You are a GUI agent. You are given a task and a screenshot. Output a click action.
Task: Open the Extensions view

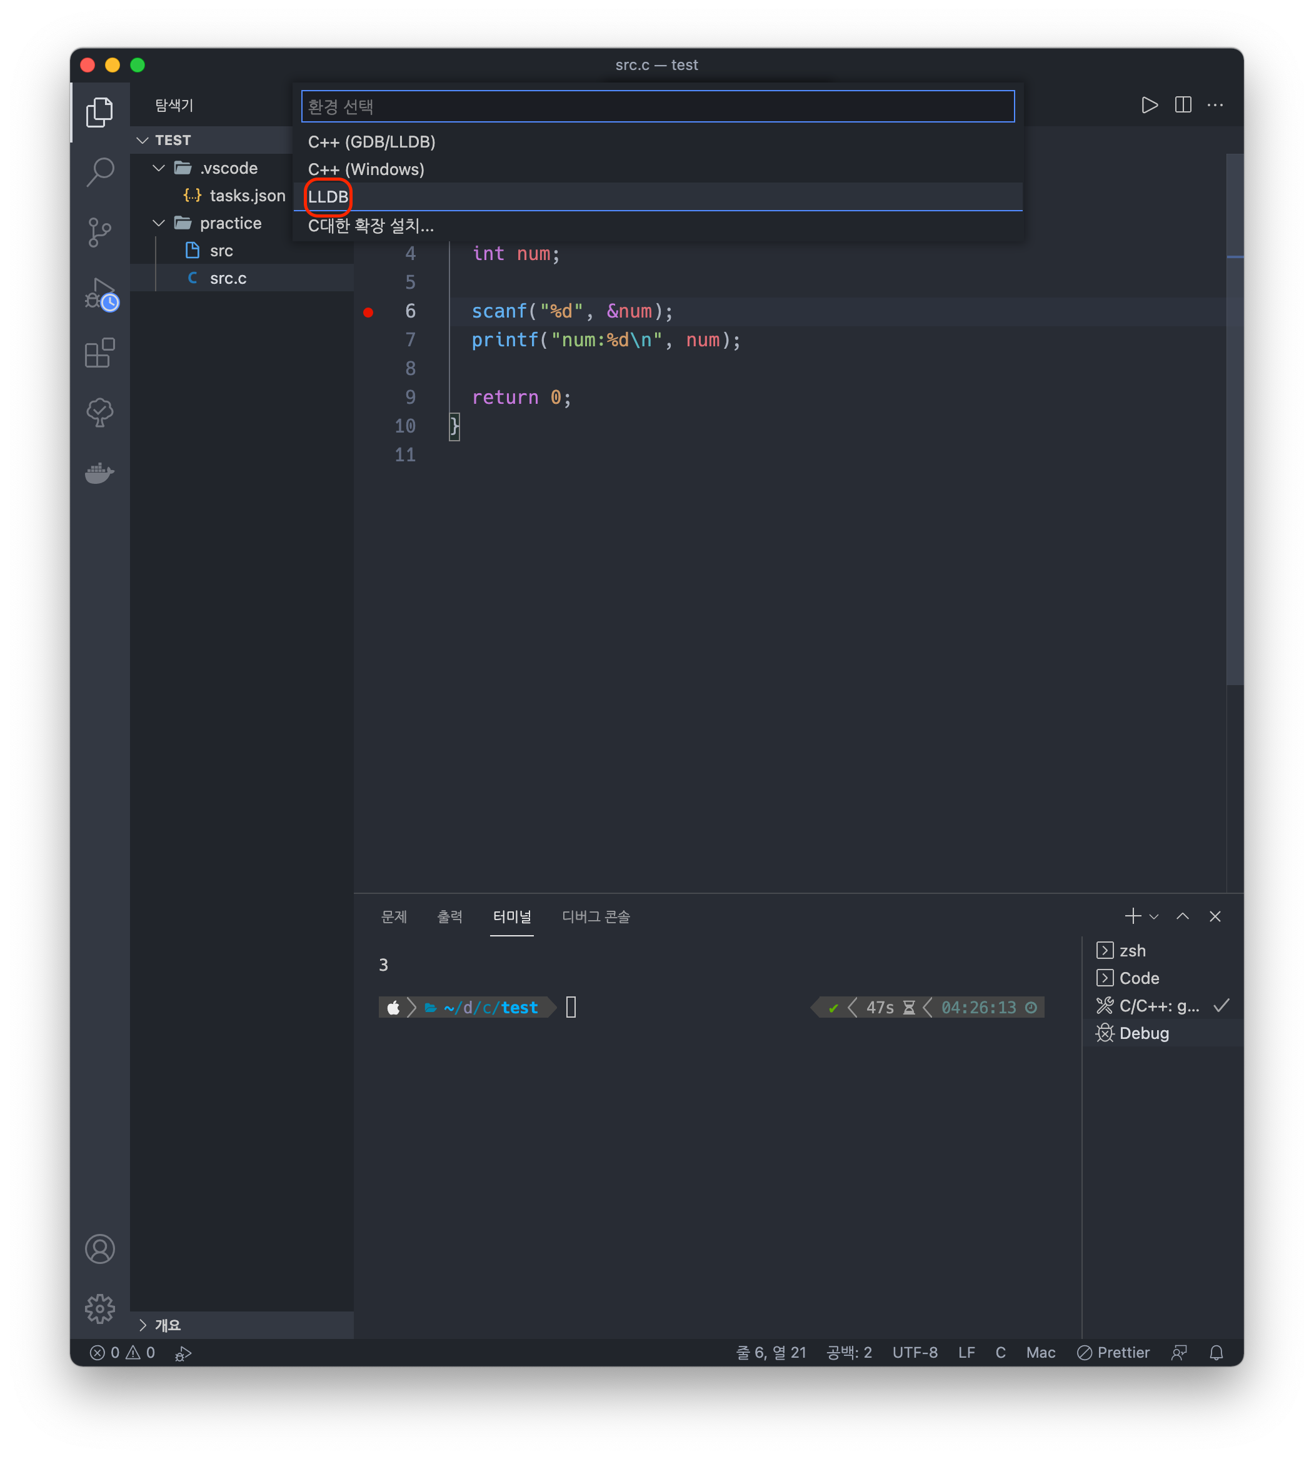(x=99, y=353)
